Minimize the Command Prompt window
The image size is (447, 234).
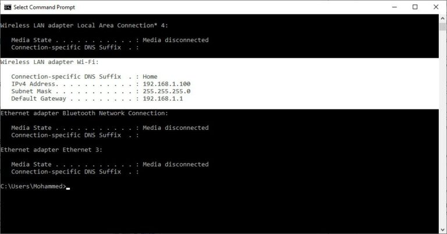pos(394,7)
